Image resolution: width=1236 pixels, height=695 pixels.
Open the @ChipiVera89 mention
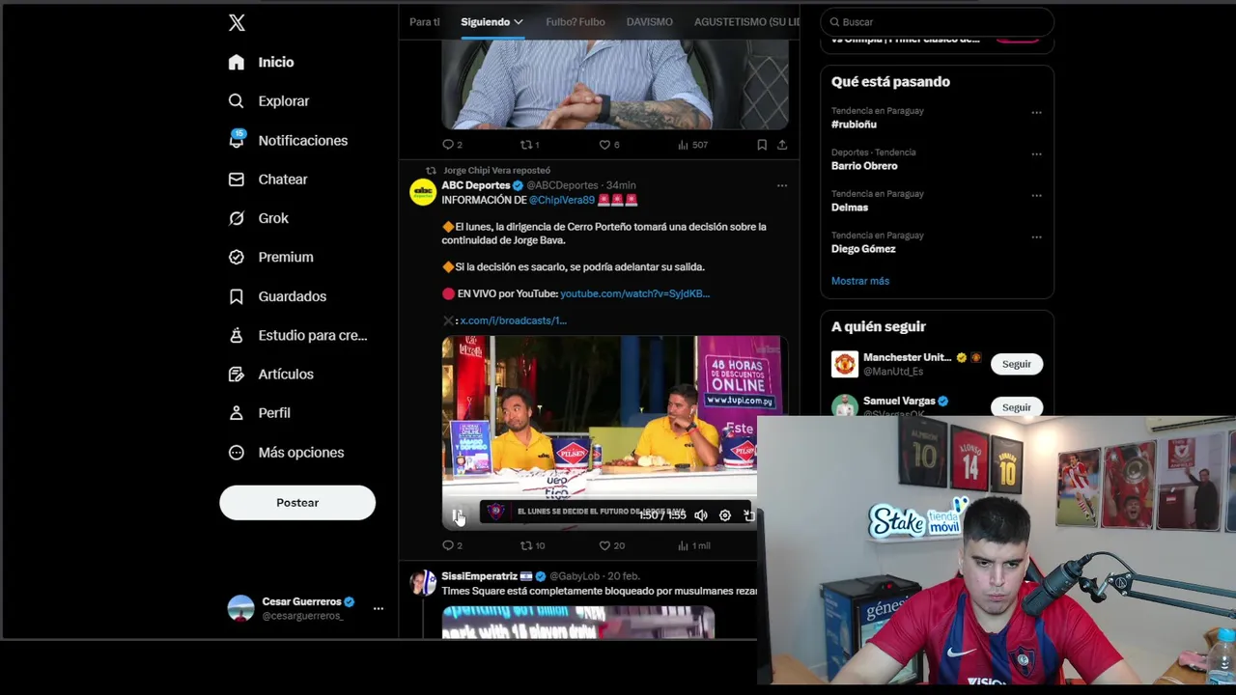[562, 200]
